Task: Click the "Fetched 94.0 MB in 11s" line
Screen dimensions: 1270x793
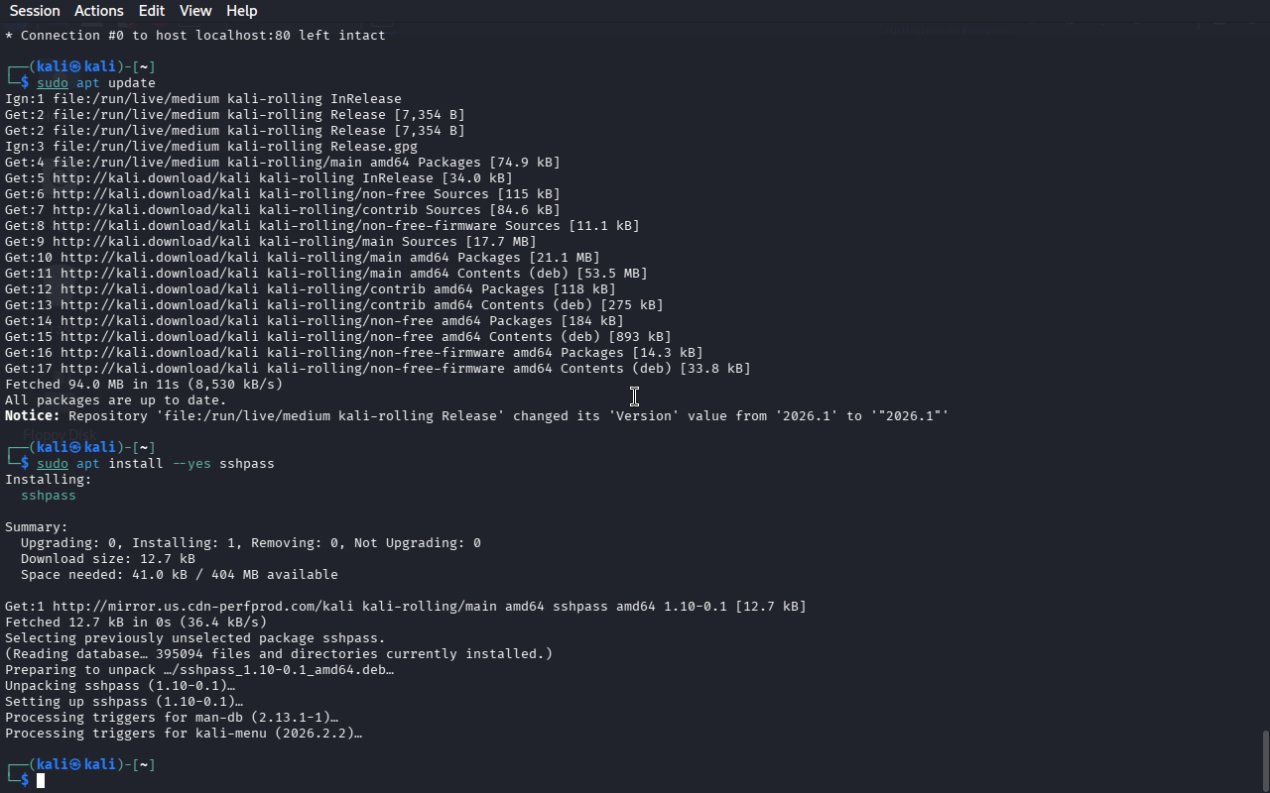Action: click(144, 385)
